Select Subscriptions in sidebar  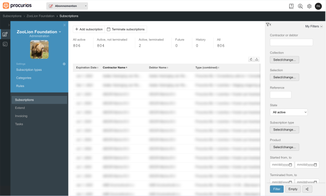[x=39, y=100]
